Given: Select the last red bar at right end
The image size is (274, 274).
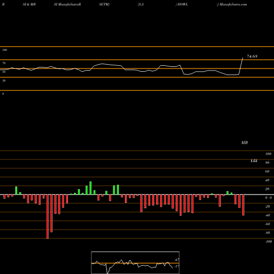Looking at the screenshot, I should pos(243,205).
